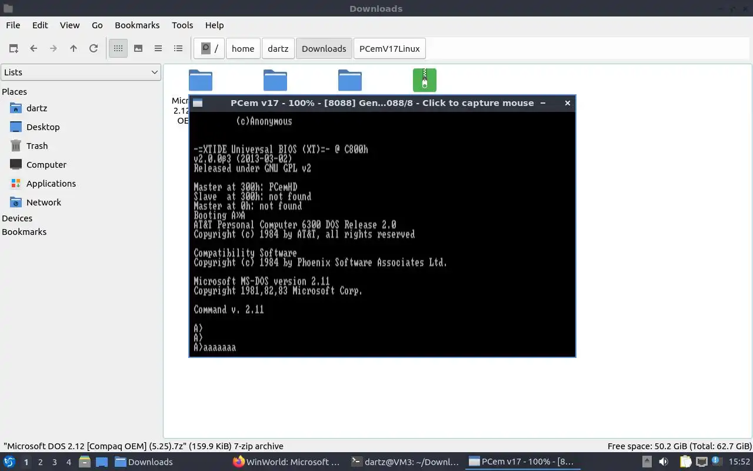Open the View menu
This screenshot has width=753, height=471.
(69, 25)
